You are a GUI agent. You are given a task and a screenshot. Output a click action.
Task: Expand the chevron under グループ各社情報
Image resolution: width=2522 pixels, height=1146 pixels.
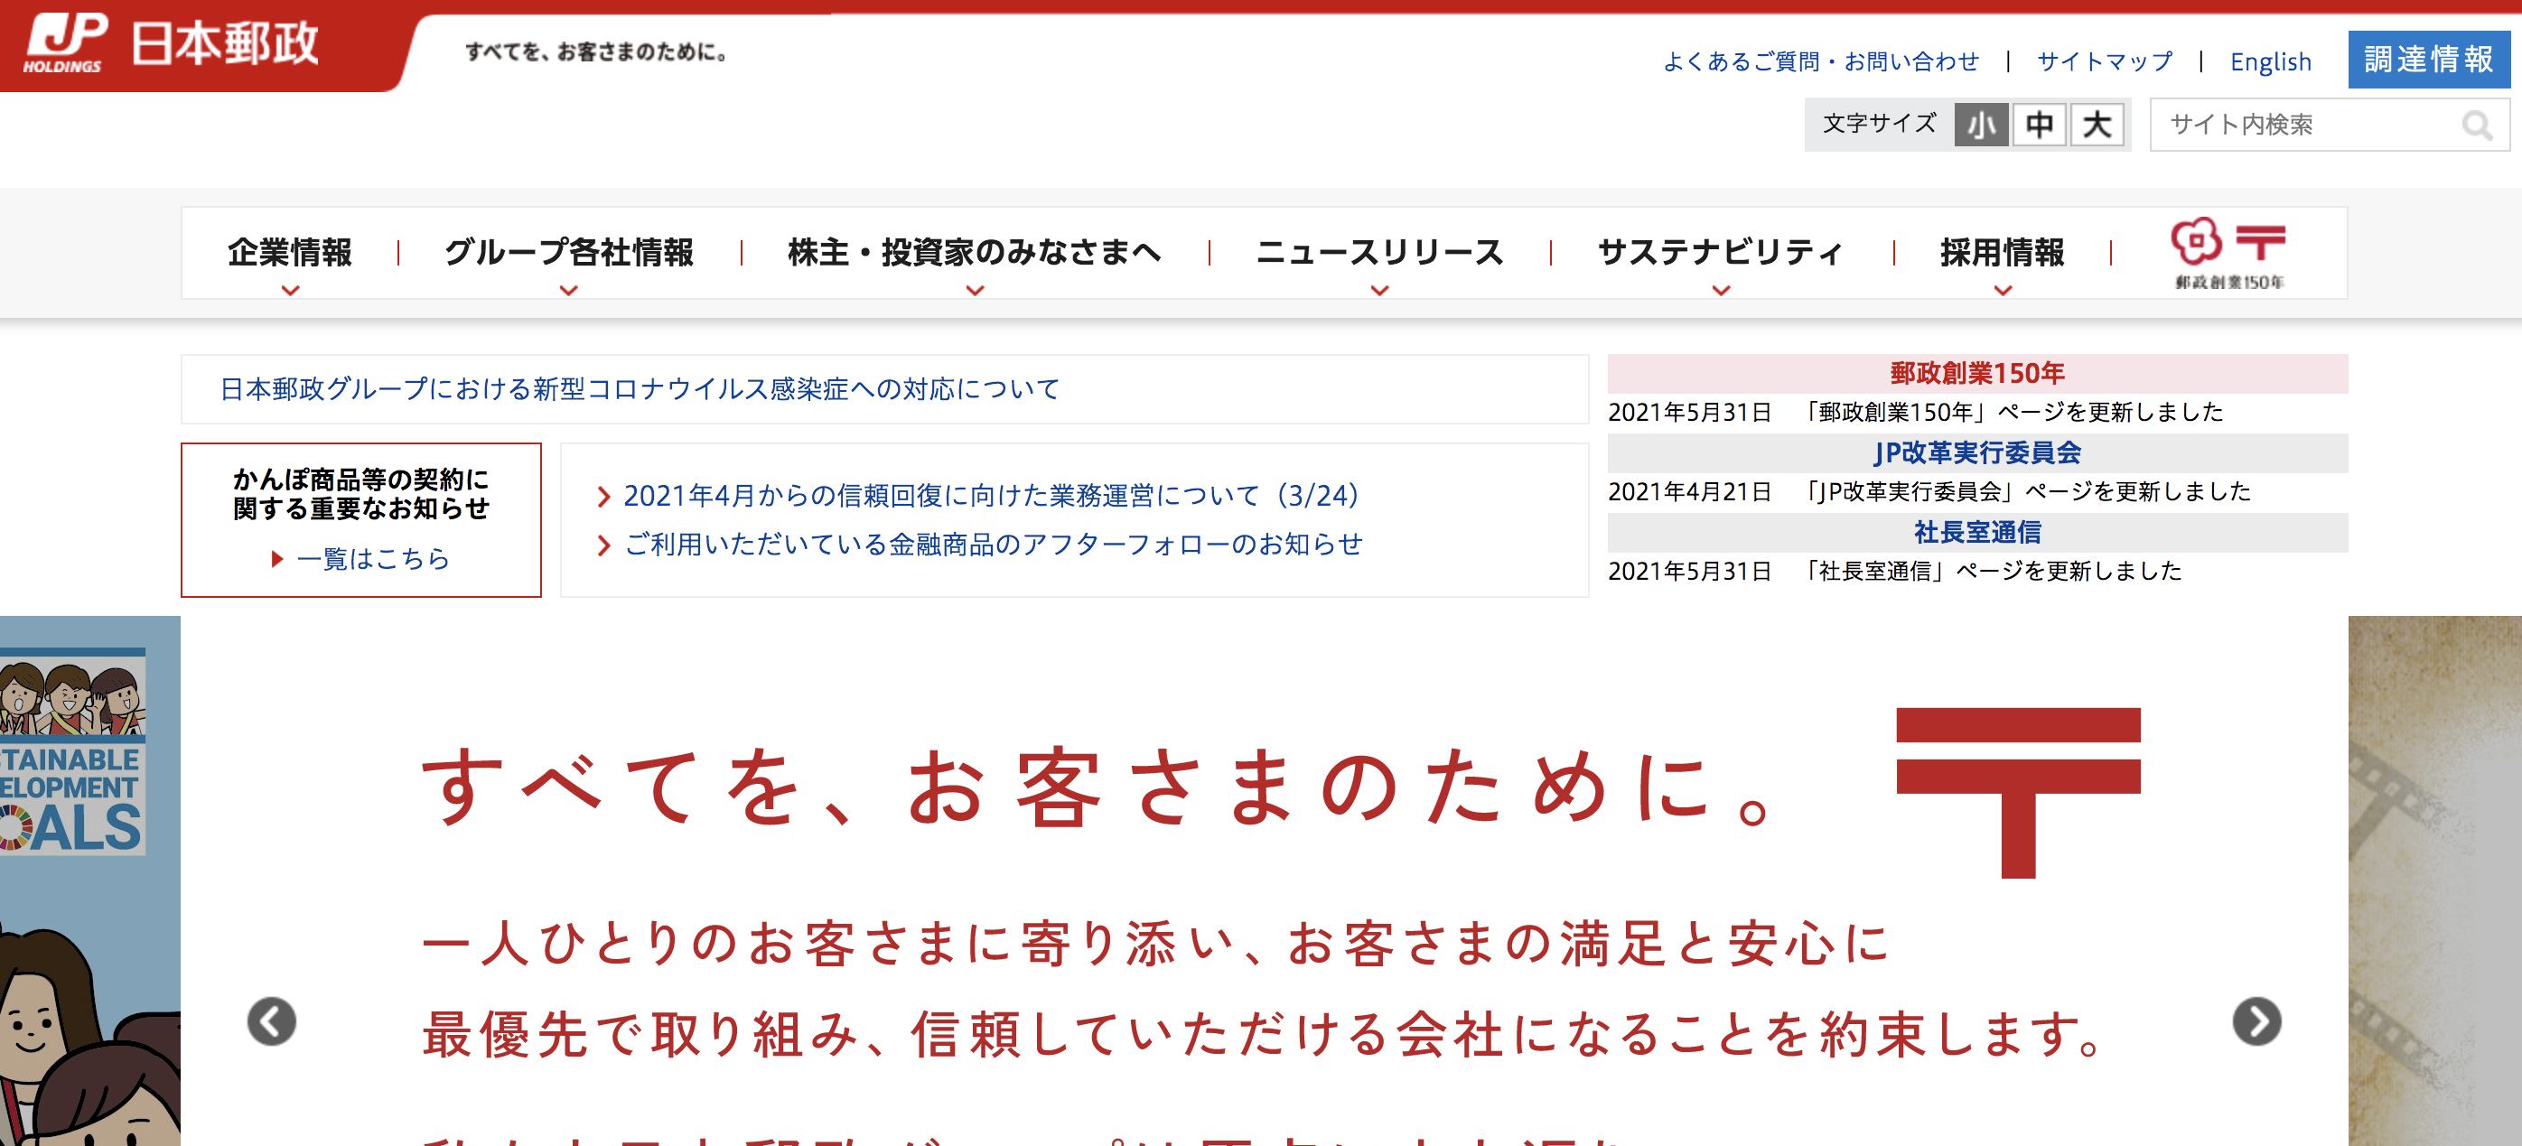(x=569, y=291)
